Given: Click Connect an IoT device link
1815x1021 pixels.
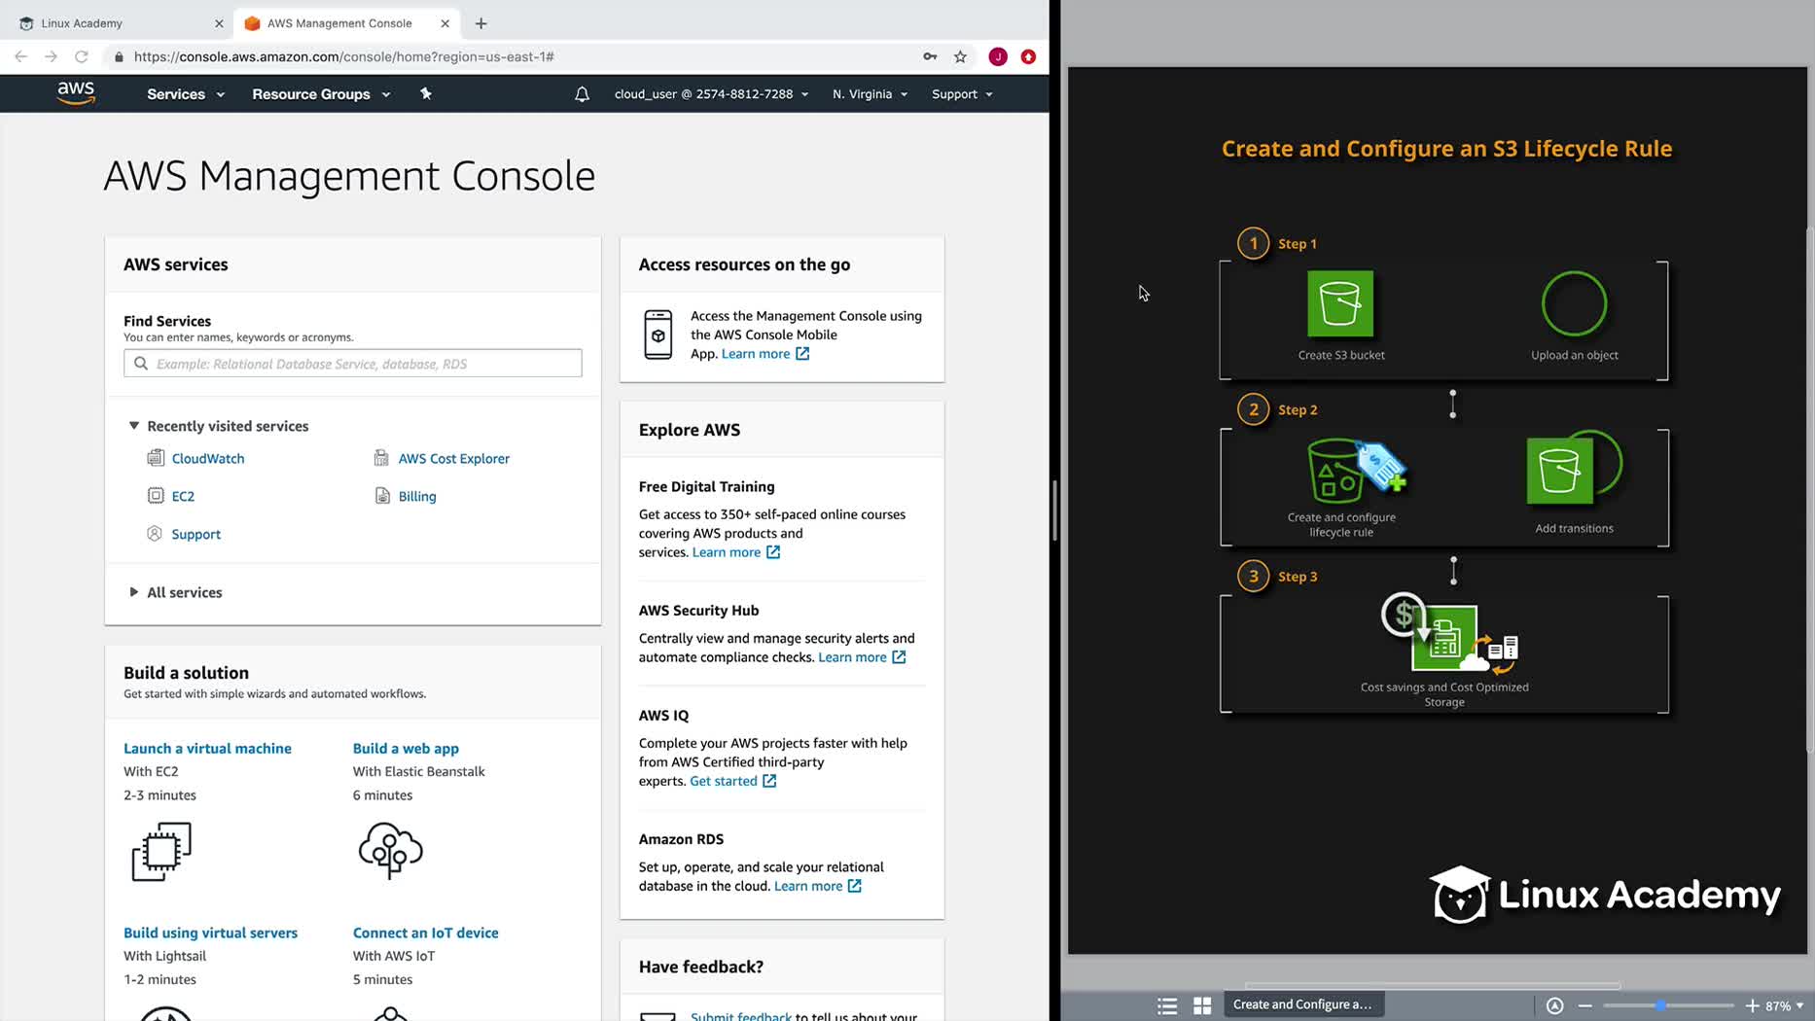Looking at the screenshot, I should pyautogui.click(x=425, y=933).
